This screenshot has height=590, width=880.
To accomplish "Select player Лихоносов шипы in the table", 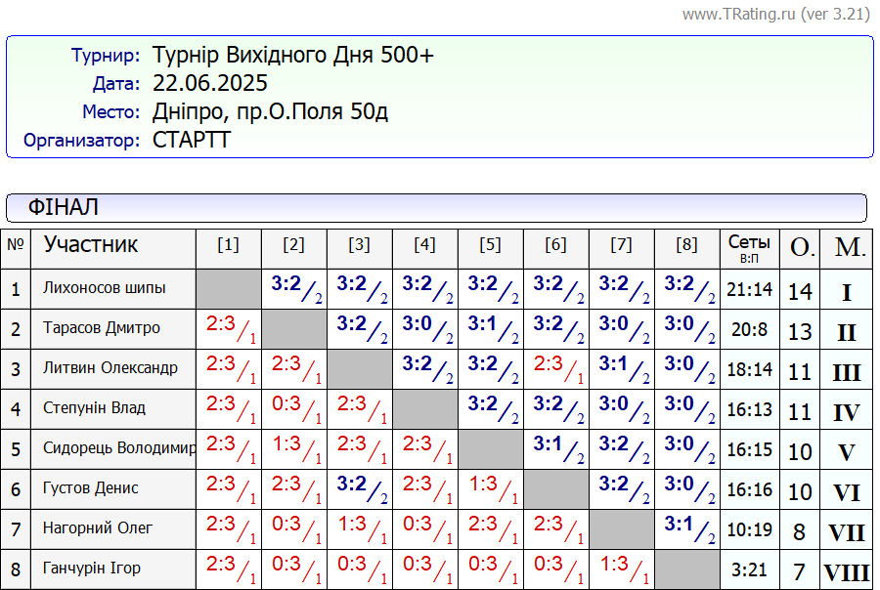I will (105, 288).
